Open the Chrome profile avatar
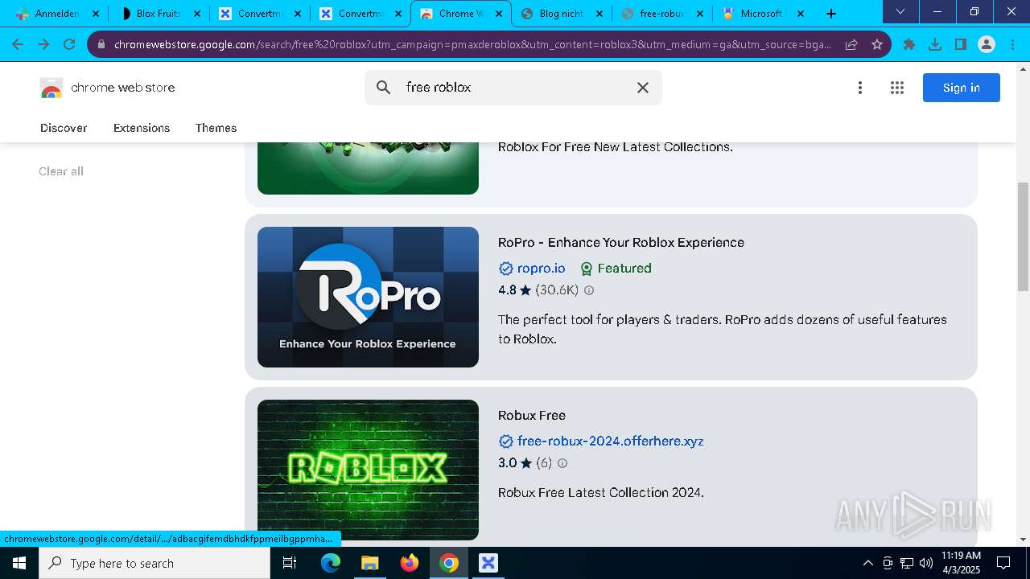This screenshot has width=1030, height=579. (x=987, y=44)
